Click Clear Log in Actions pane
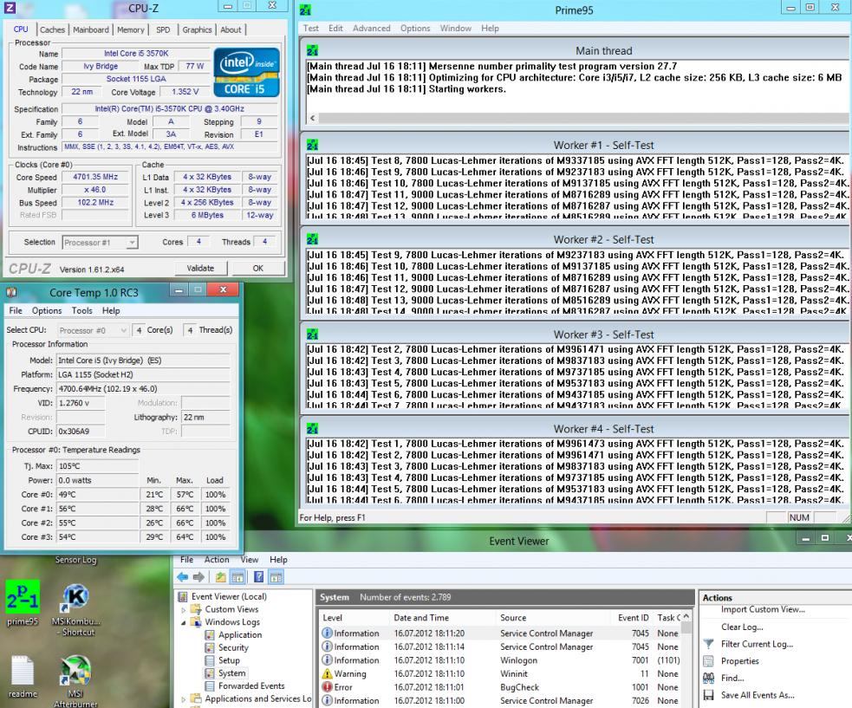 (742, 627)
